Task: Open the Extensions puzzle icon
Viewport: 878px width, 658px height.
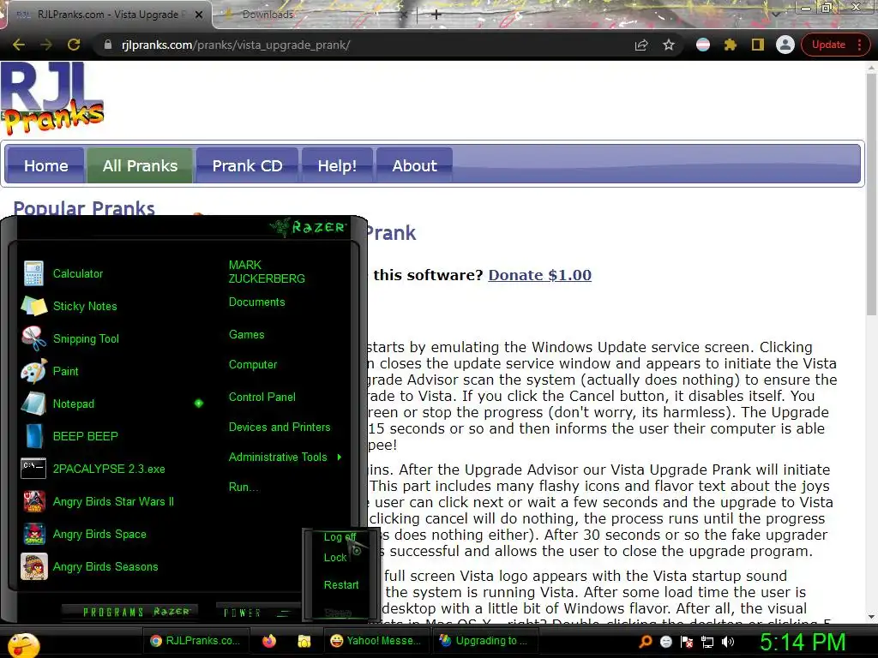Action: tap(731, 45)
